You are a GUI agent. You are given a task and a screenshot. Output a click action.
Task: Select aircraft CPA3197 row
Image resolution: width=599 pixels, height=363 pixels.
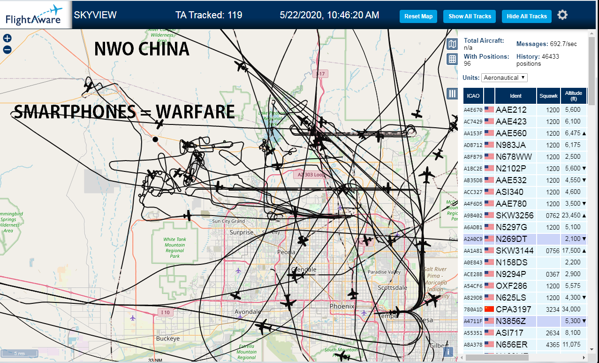525,309
